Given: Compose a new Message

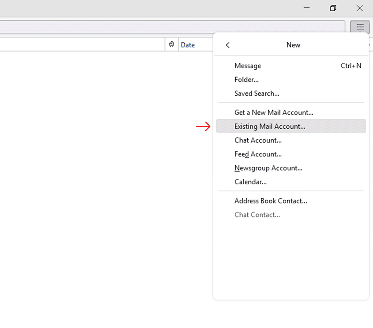Looking at the screenshot, I should [248, 66].
